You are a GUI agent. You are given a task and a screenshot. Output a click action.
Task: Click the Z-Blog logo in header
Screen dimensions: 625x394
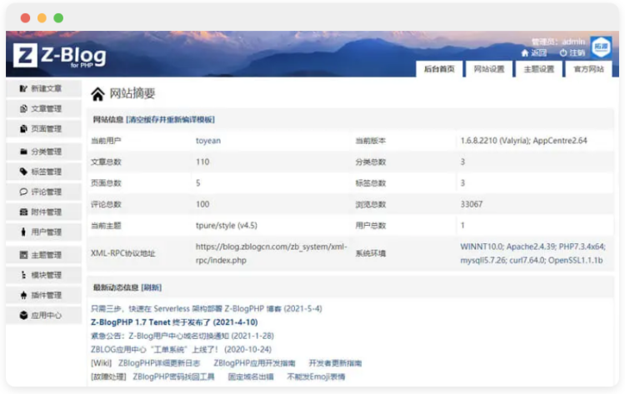(x=60, y=55)
